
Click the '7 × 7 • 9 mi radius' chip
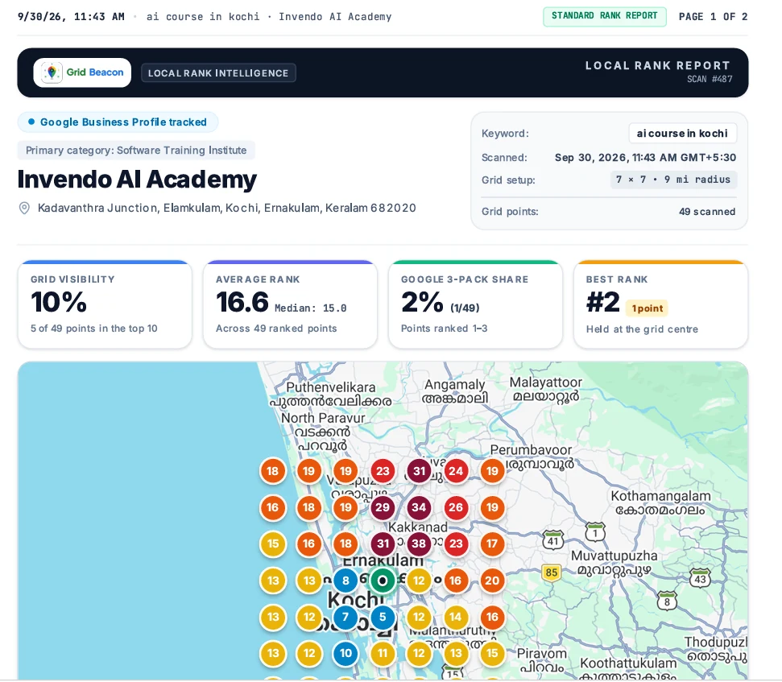[x=673, y=180]
